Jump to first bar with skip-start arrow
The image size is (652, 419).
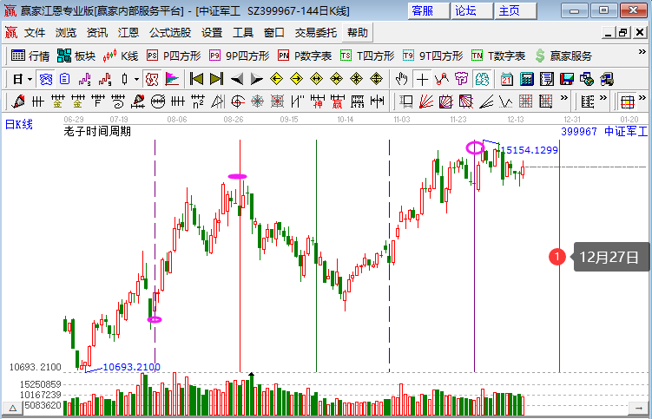click(196, 79)
